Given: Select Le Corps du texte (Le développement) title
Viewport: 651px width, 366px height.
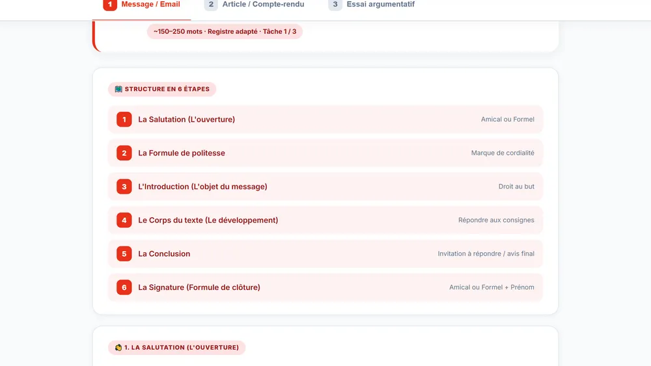Looking at the screenshot, I should 208,220.
